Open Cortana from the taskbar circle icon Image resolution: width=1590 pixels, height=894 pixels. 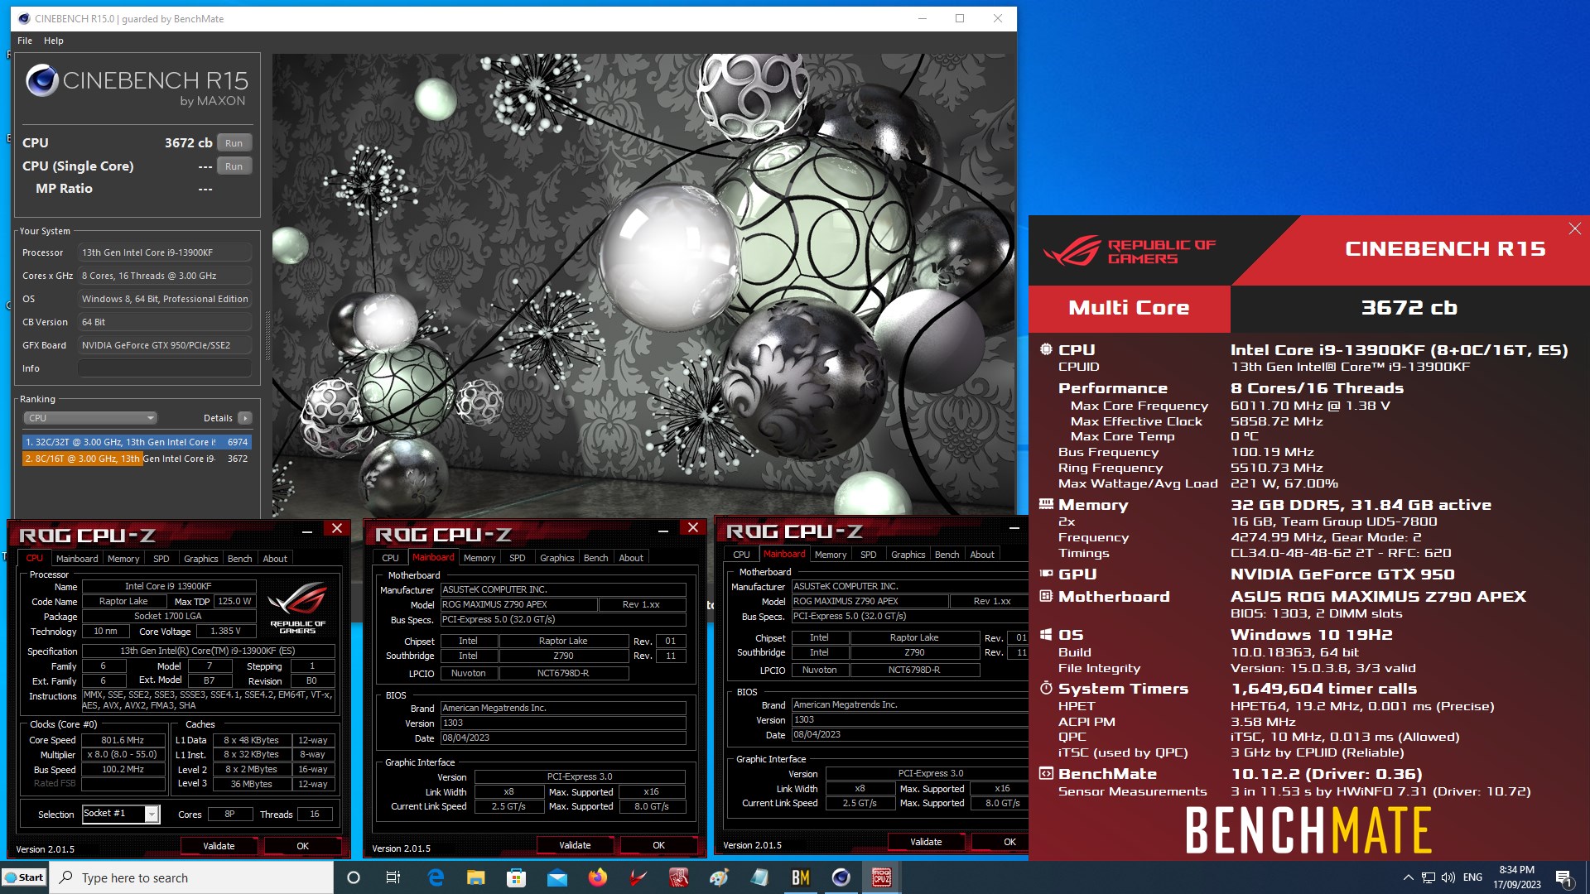point(354,877)
